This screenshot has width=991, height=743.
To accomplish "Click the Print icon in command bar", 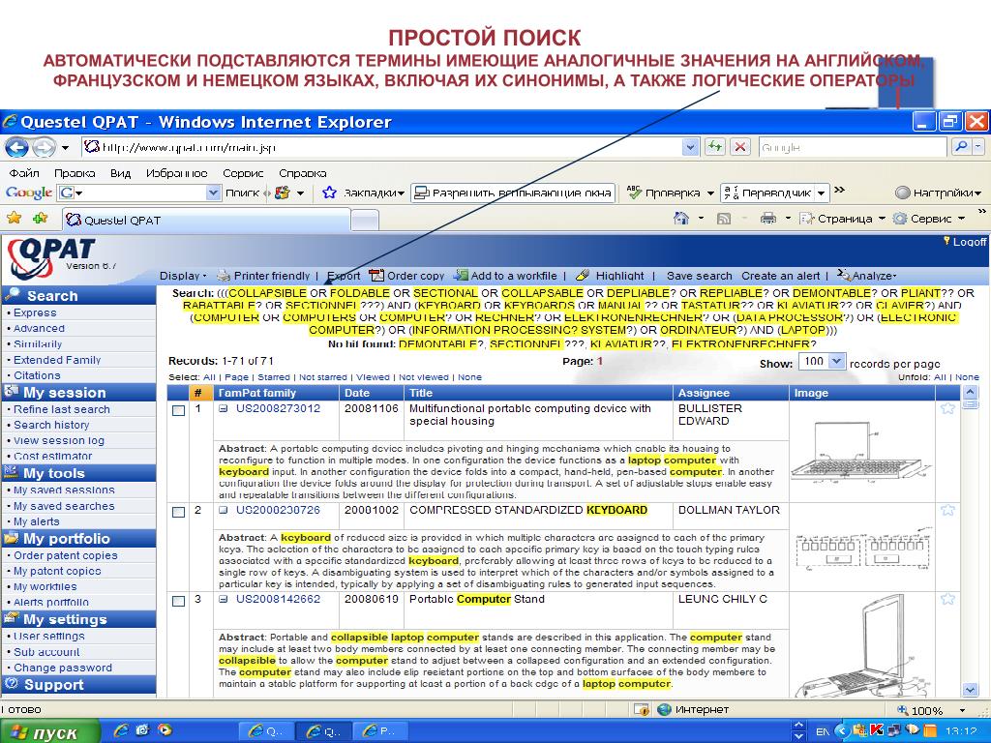I will click(x=767, y=219).
